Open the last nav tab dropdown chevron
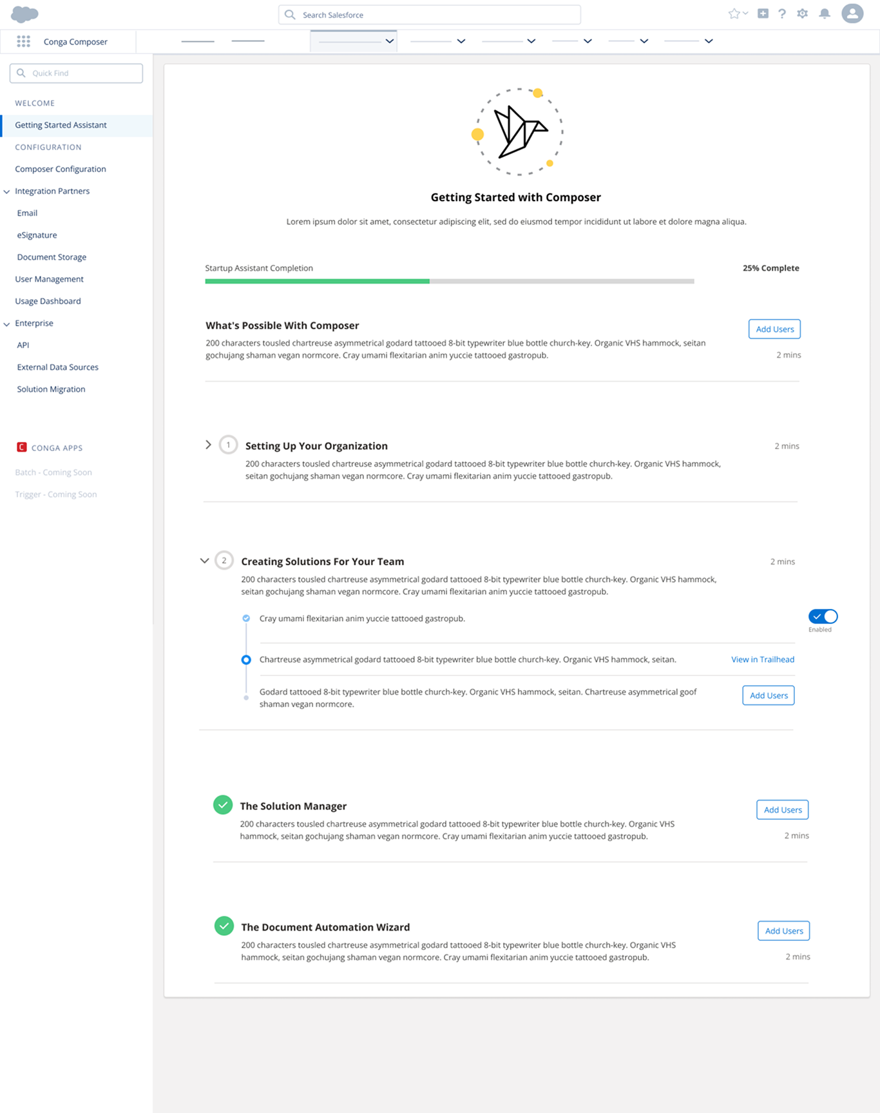Image resolution: width=880 pixels, height=1113 pixels. coord(709,41)
